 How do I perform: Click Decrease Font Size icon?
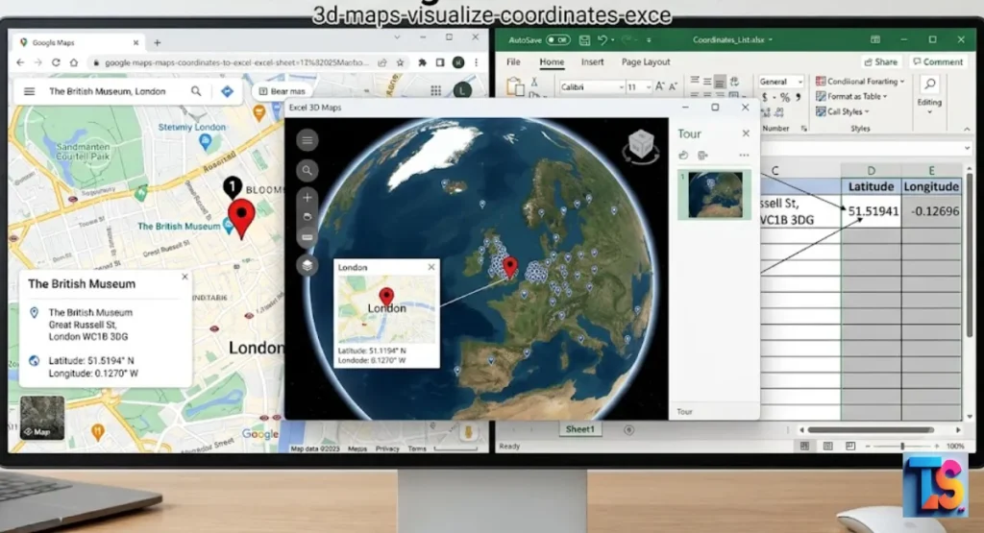674,86
